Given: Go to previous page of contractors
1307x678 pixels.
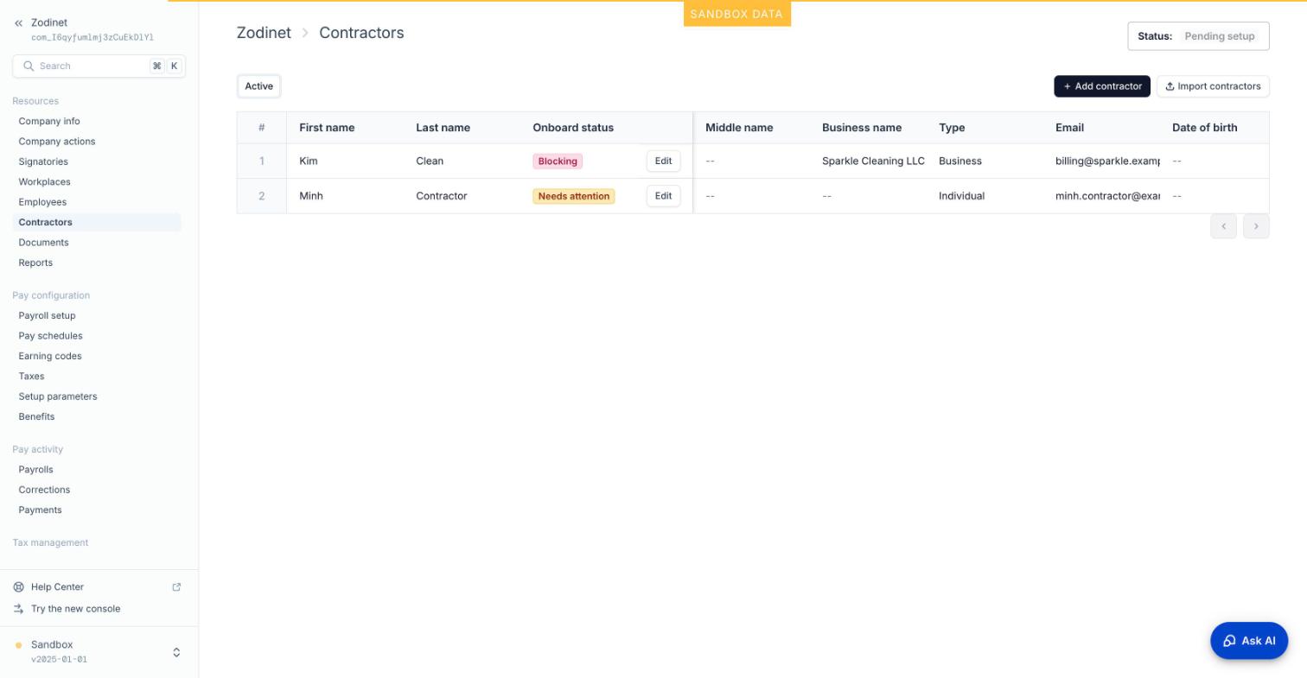Looking at the screenshot, I should 1223,226.
